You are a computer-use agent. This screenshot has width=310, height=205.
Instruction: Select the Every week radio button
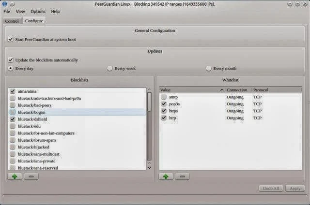(x=109, y=69)
